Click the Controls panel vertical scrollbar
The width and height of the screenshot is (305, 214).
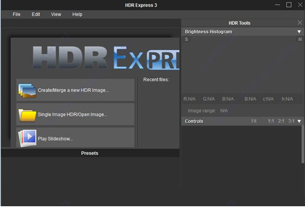[x=303, y=144]
